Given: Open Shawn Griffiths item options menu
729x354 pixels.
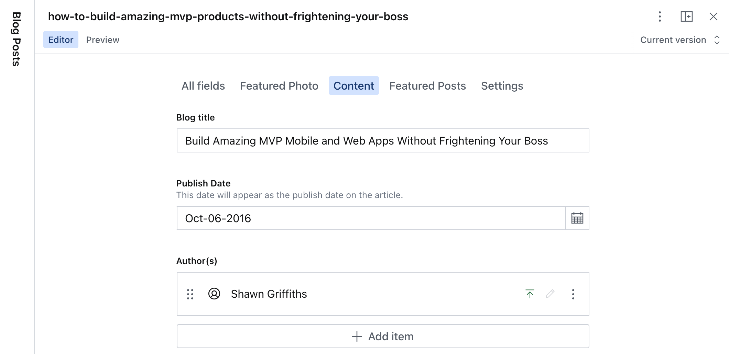Looking at the screenshot, I should tap(573, 294).
